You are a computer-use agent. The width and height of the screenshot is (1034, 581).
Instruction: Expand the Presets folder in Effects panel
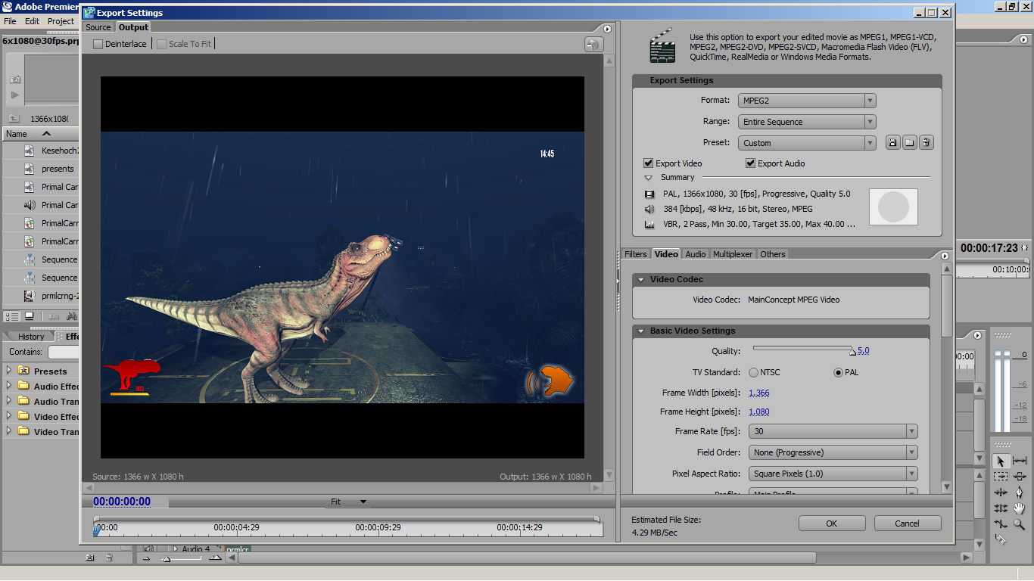pyautogui.click(x=9, y=371)
